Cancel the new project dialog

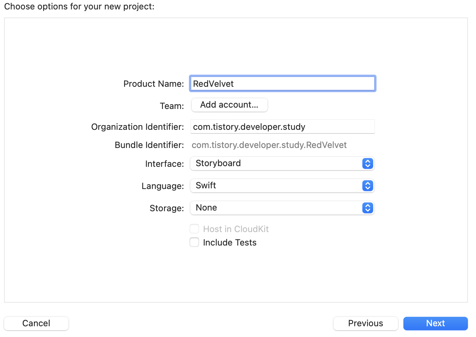(x=36, y=323)
